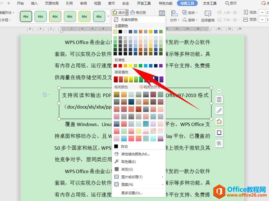The height and width of the screenshot is (201, 269).
Task: Open the 编辑形状 dropdown
Action: tap(7, 13)
